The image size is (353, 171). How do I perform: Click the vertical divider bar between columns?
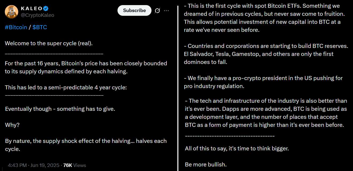[178, 86]
